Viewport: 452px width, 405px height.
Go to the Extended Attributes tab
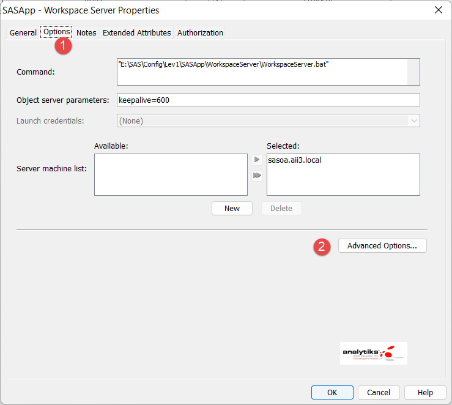[136, 32]
